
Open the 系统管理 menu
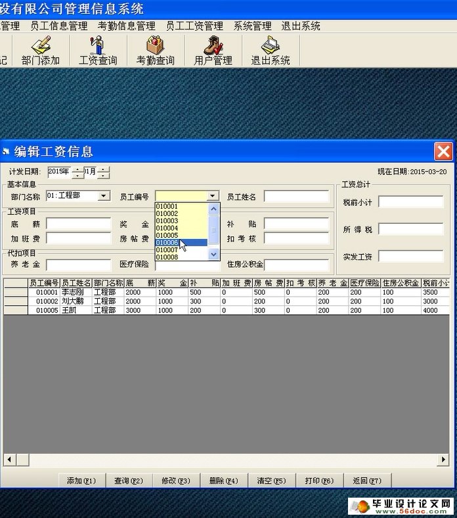point(252,26)
